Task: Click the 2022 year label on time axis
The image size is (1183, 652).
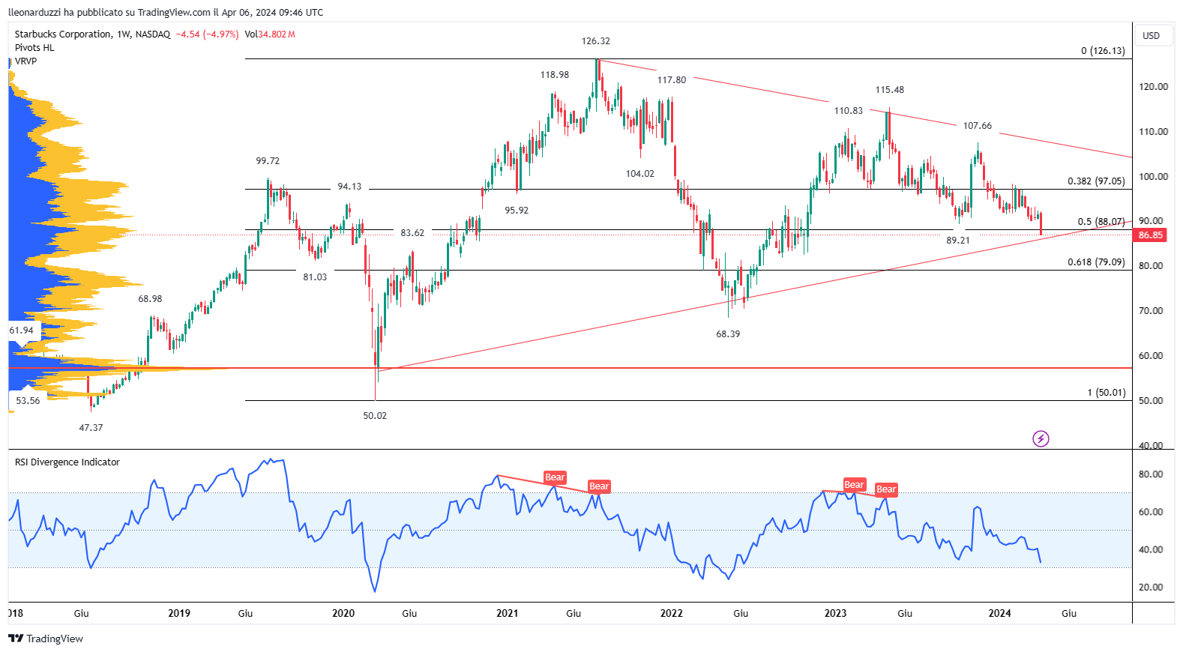Action: (x=672, y=614)
